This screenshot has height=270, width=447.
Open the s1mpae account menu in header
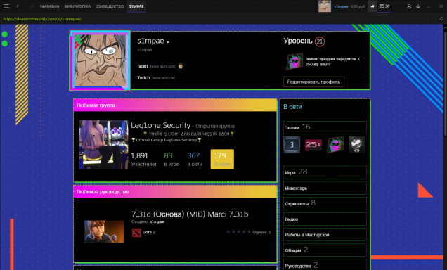click(x=342, y=6)
